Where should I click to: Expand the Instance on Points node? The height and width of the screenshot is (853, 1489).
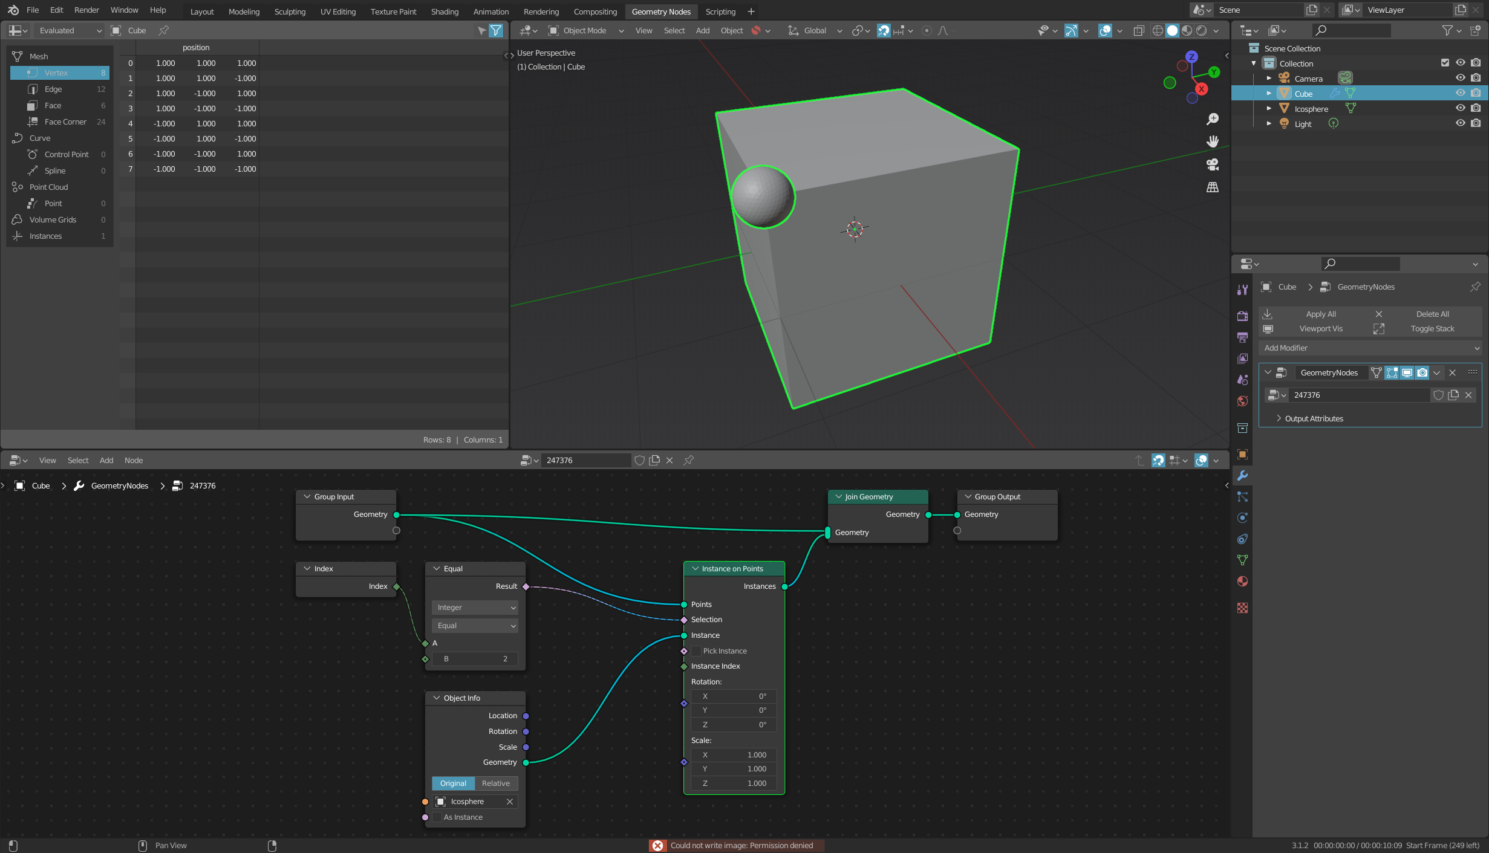(x=694, y=568)
